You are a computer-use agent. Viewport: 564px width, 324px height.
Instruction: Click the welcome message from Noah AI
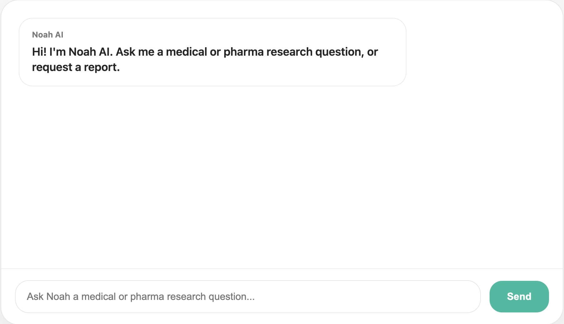[x=213, y=59]
